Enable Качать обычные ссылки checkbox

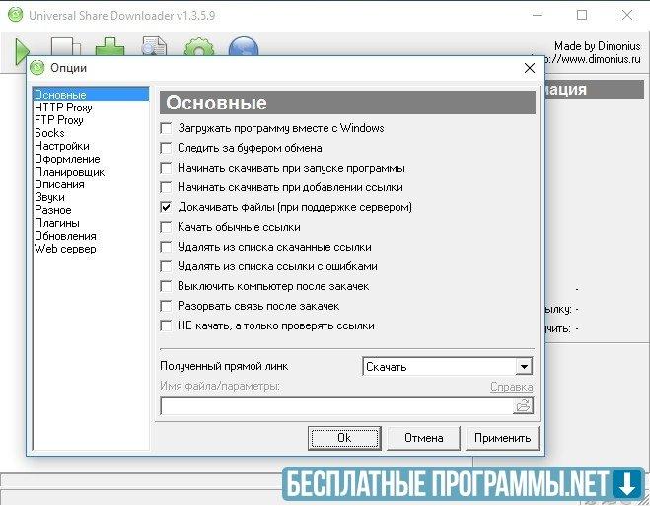click(166, 227)
